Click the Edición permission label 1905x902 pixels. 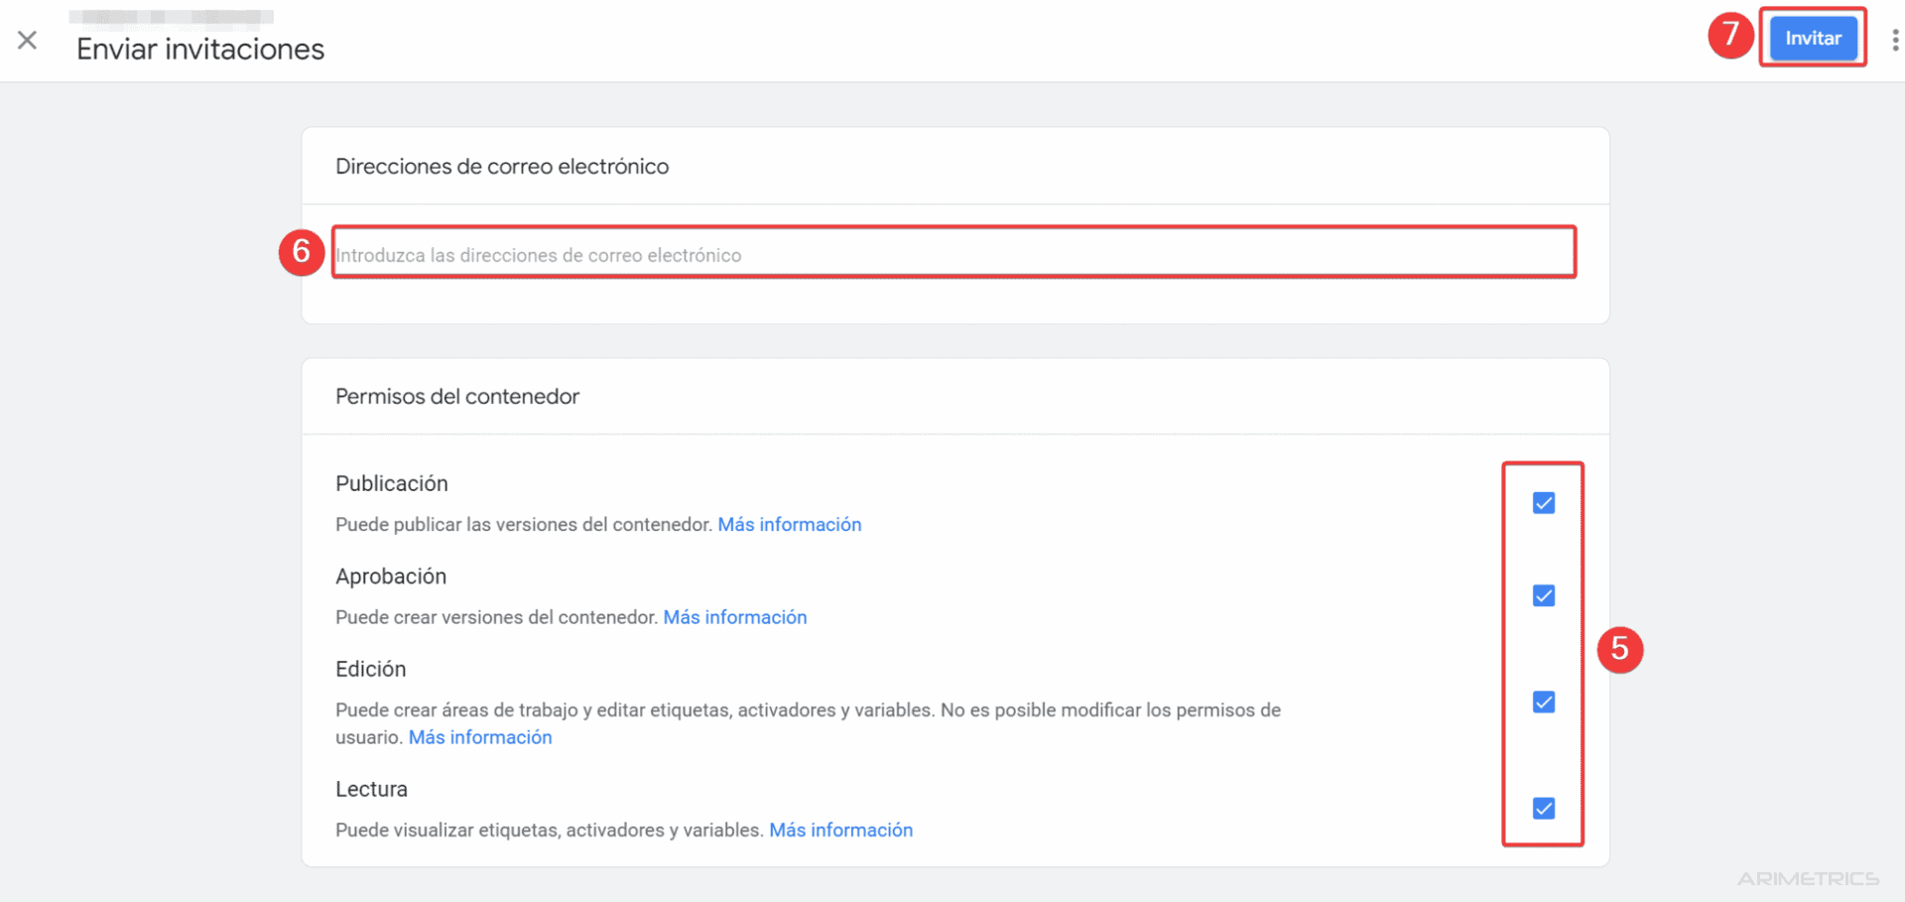pyautogui.click(x=370, y=669)
